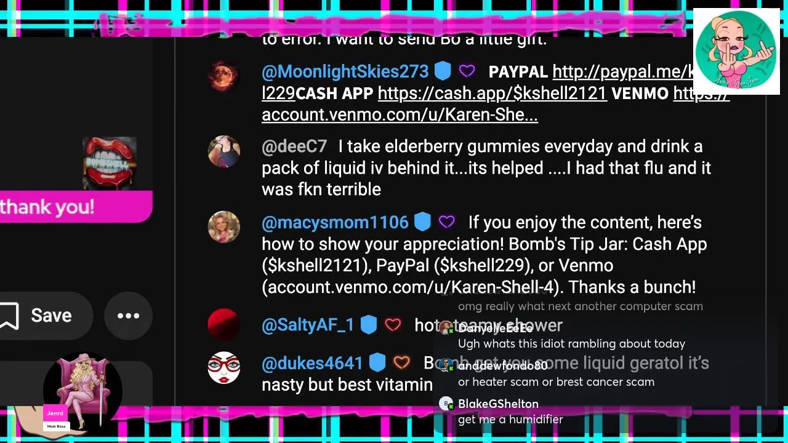Select the @dukes4641 username
The height and width of the screenshot is (443, 788).
pos(312,363)
